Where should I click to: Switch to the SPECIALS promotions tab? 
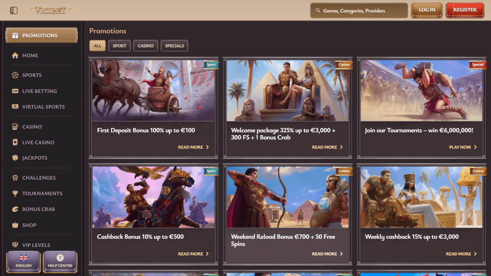coord(174,45)
